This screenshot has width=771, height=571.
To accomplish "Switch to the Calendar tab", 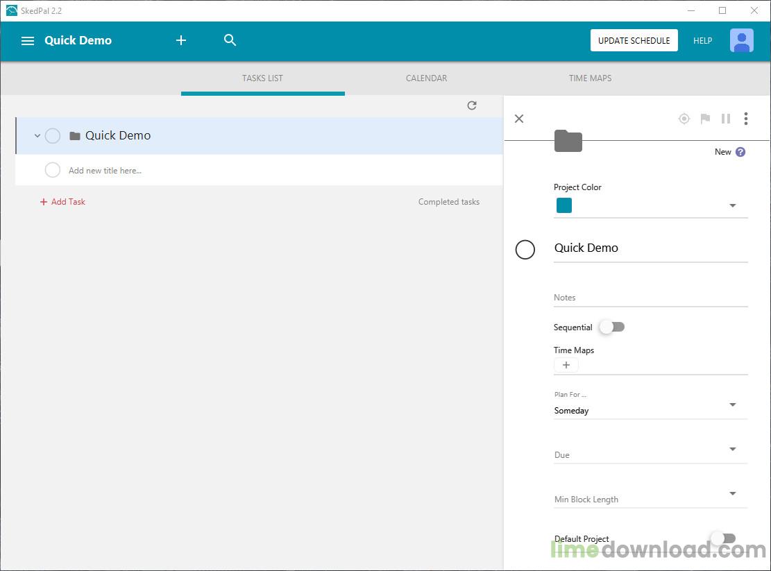I will (426, 78).
